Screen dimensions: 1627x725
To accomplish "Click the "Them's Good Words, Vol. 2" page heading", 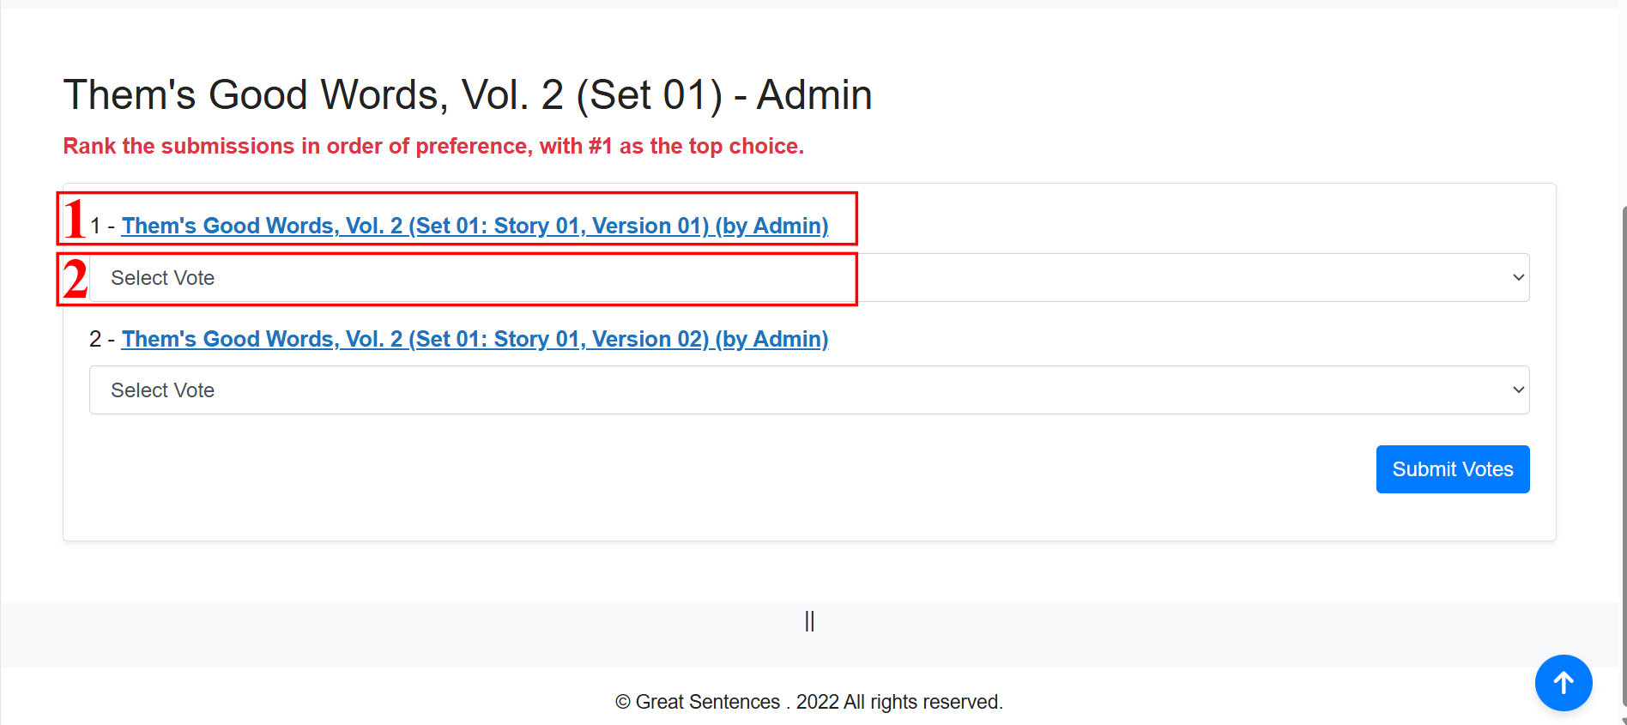I will coord(468,94).
